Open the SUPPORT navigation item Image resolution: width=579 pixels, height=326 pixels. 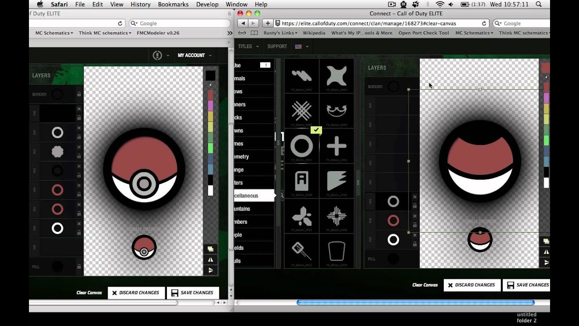tap(277, 46)
